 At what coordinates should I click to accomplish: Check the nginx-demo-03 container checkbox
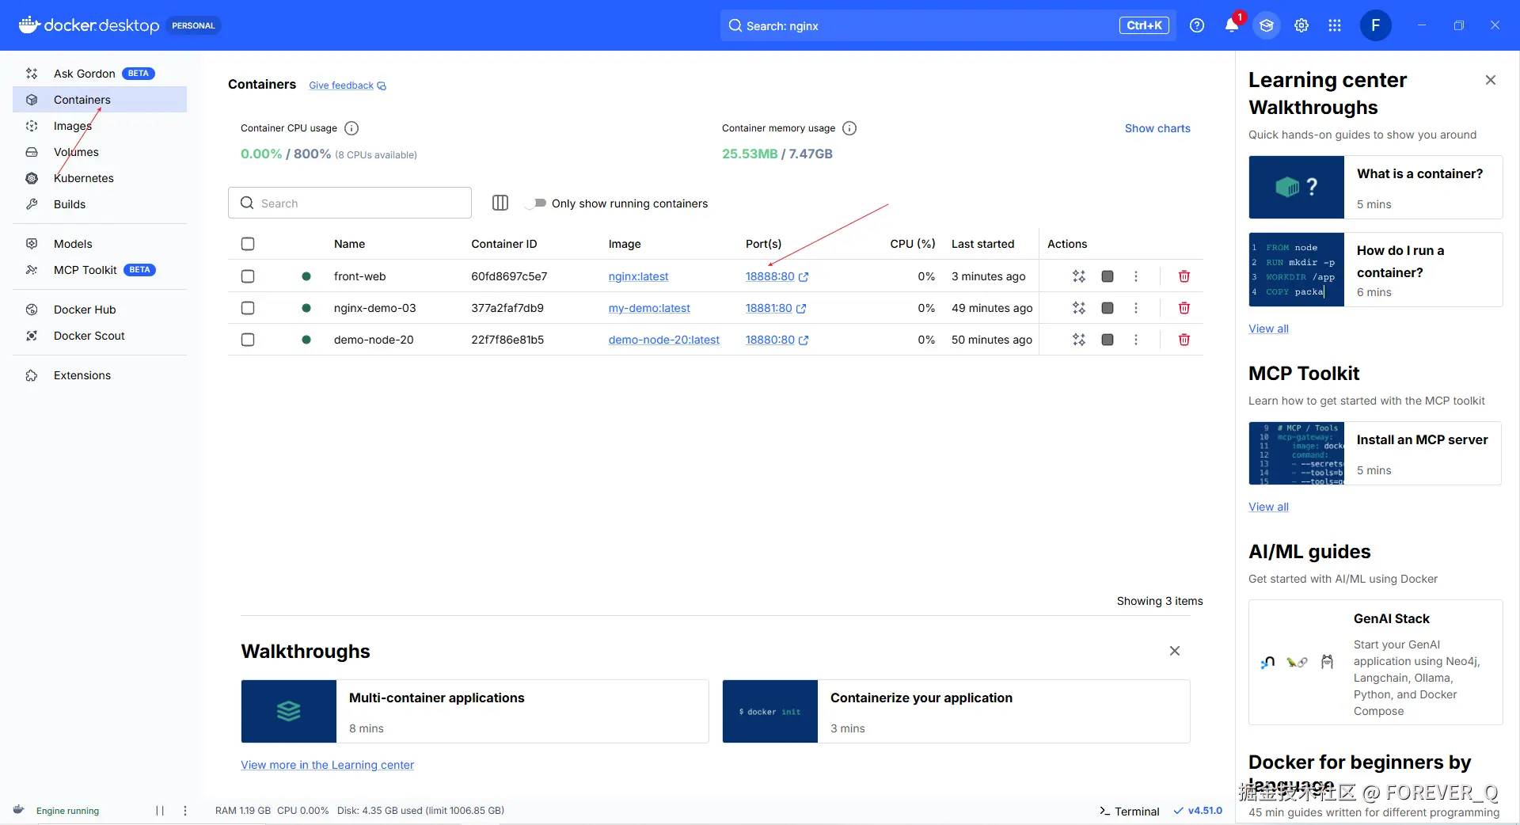click(x=248, y=308)
